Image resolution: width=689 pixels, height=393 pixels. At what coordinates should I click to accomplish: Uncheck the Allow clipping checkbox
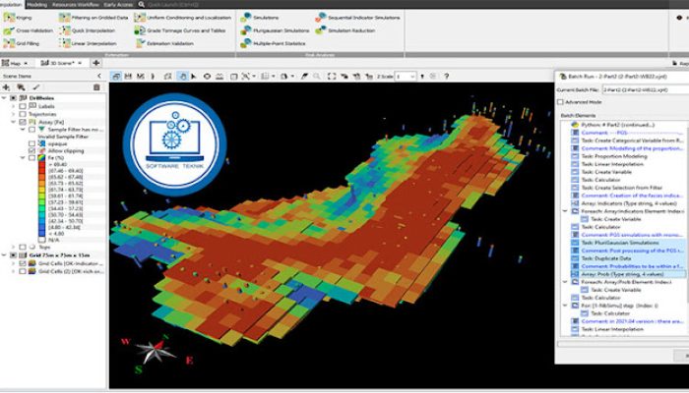[31, 150]
